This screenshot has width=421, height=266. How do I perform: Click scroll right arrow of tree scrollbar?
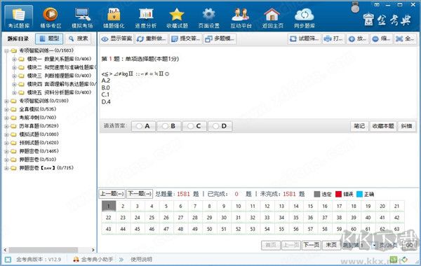(93, 250)
